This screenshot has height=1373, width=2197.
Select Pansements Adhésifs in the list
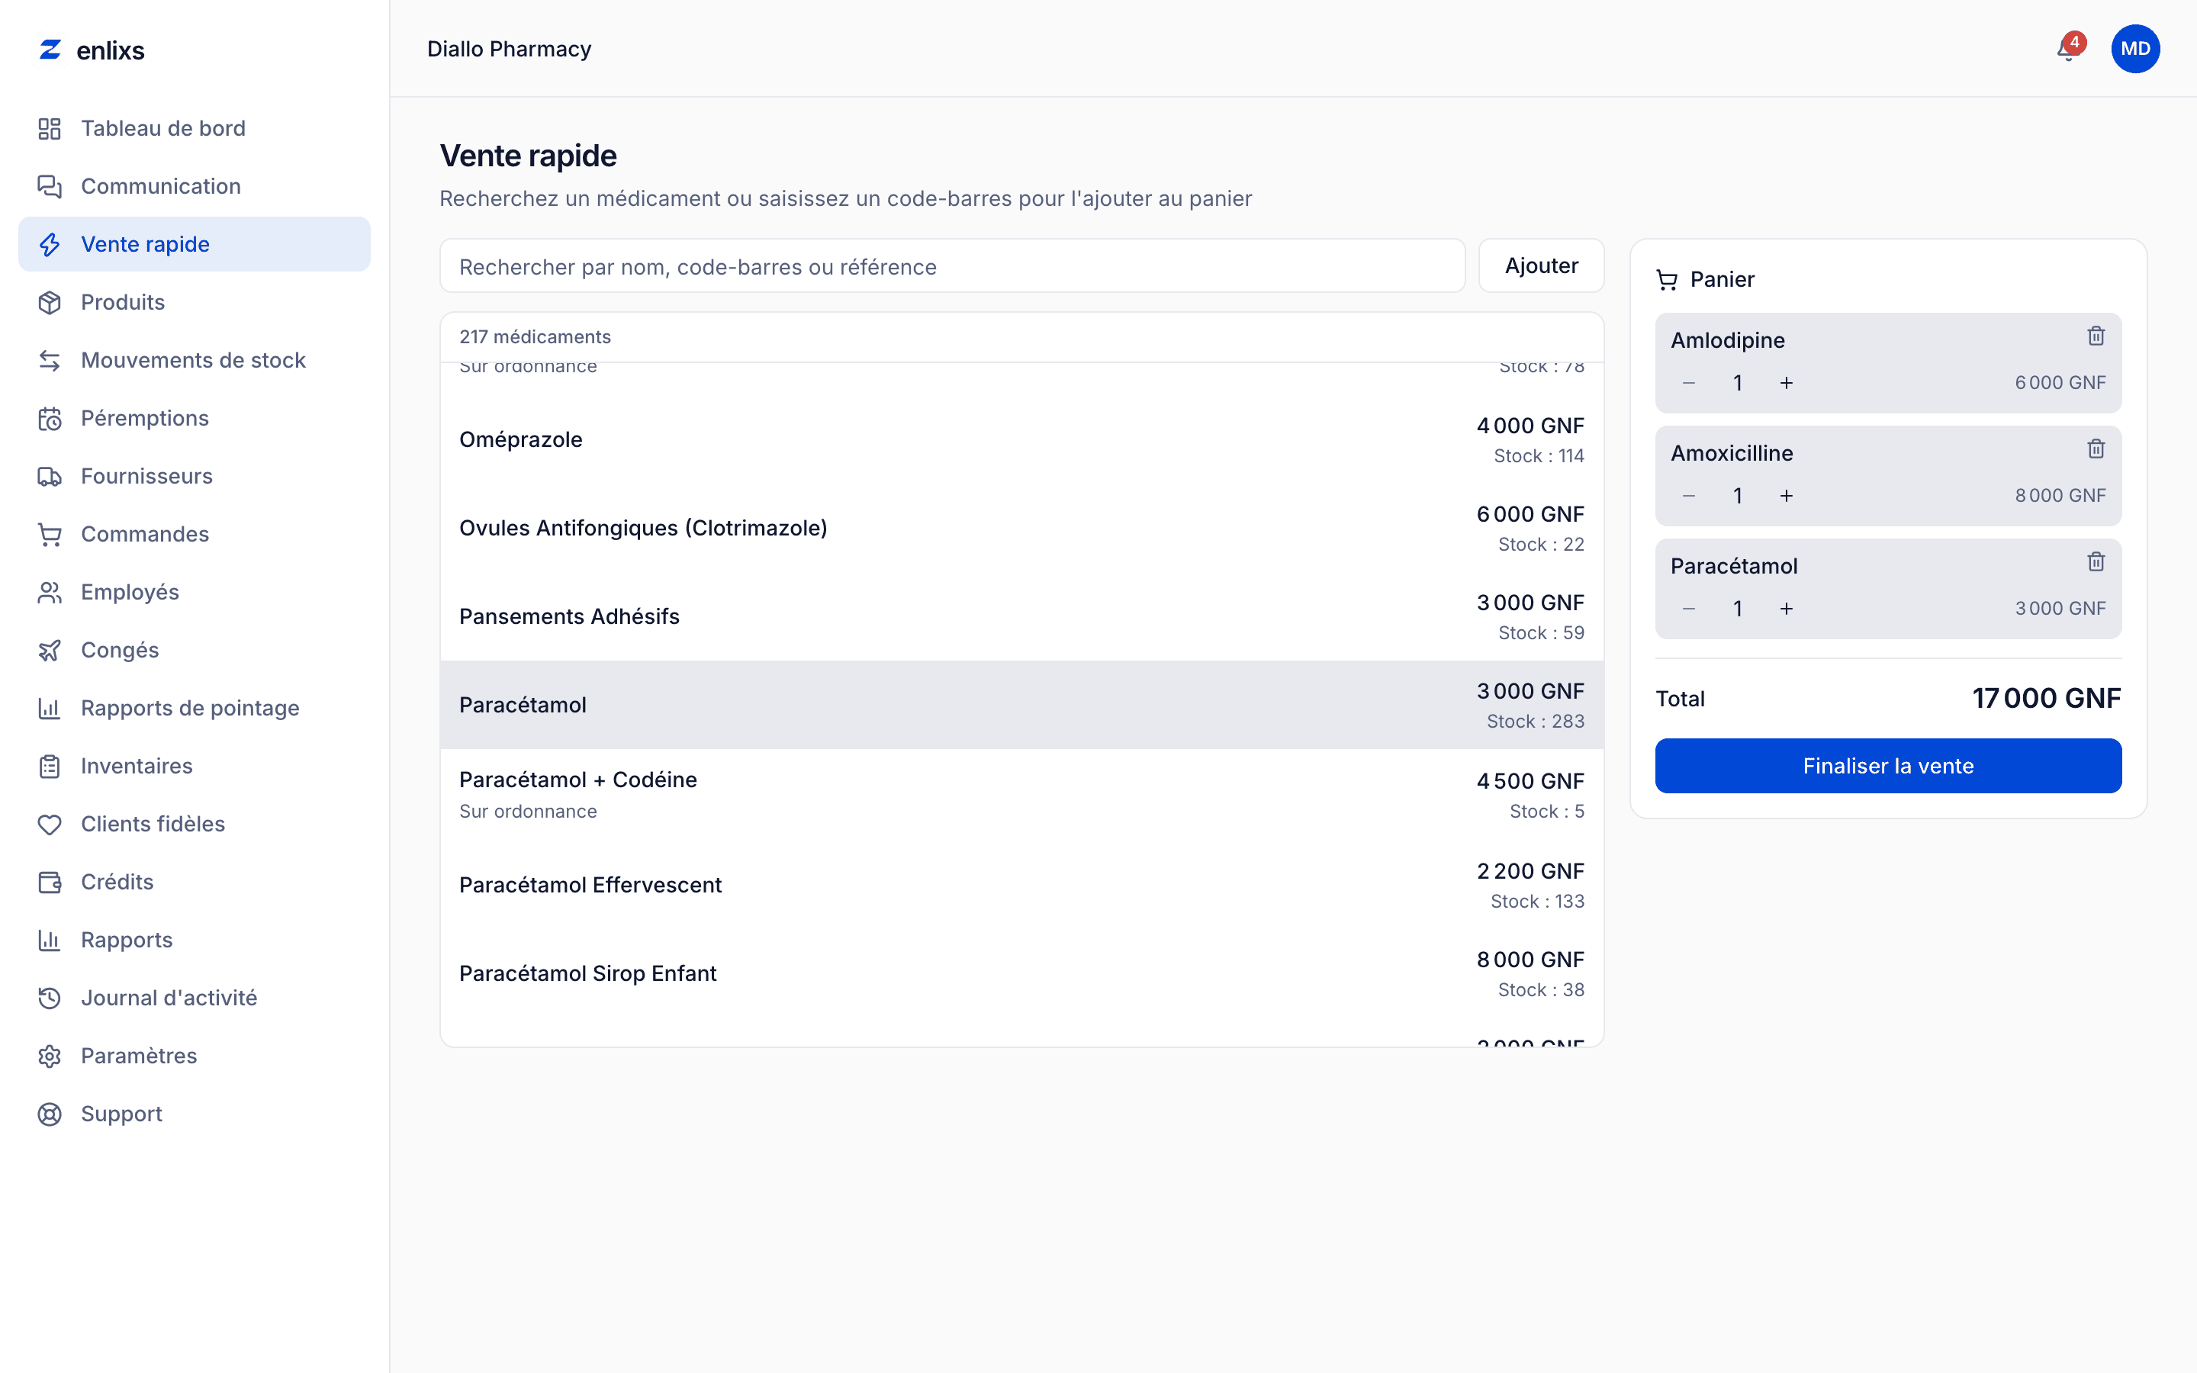point(1021,616)
